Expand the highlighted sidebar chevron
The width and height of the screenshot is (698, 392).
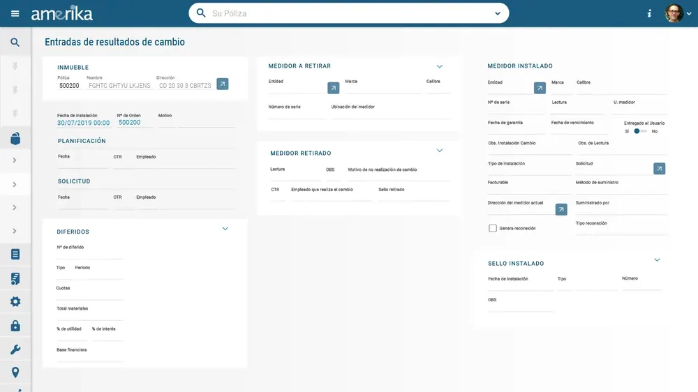(x=15, y=184)
